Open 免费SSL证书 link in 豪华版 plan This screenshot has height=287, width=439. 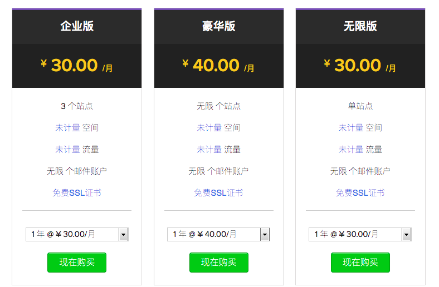[x=218, y=193]
